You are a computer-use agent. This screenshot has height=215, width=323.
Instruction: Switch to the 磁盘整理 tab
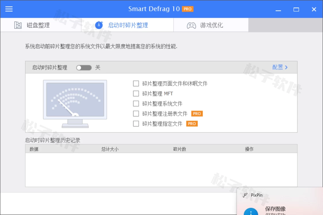[x=41, y=25]
